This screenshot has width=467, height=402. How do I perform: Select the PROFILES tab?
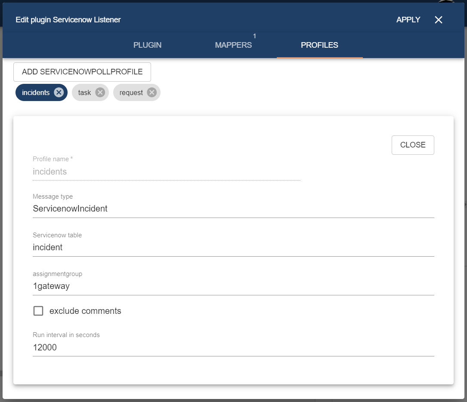(319, 45)
